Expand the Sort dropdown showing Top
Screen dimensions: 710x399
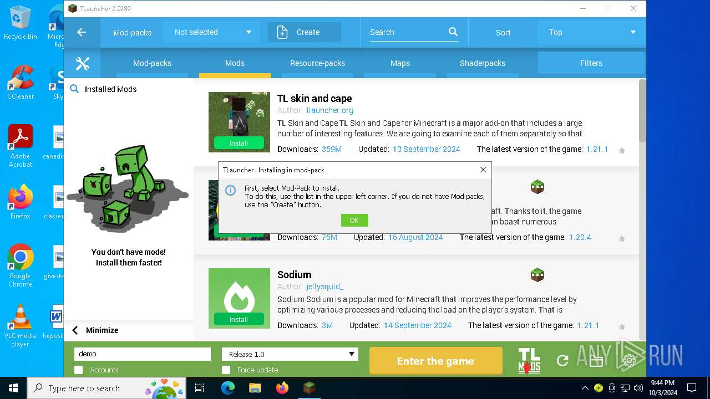[x=591, y=32]
